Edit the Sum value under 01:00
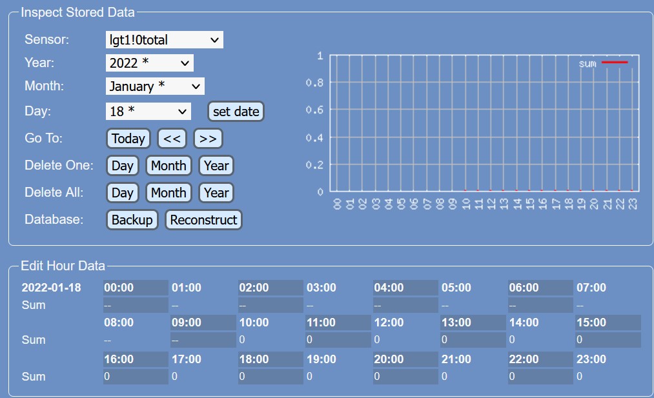The height and width of the screenshot is (398, 654). (203, 305)
